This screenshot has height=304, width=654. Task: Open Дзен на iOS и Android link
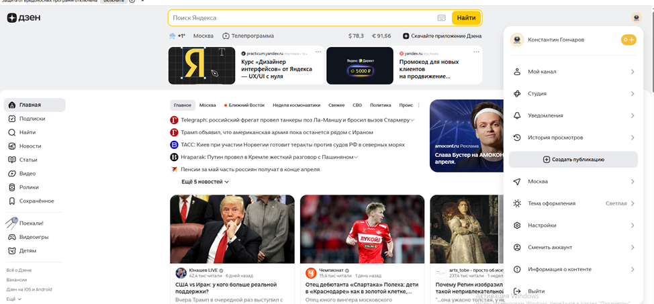click(29, 289)
